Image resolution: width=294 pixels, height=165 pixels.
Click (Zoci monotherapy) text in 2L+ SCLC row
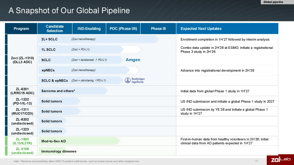point(84,39)
